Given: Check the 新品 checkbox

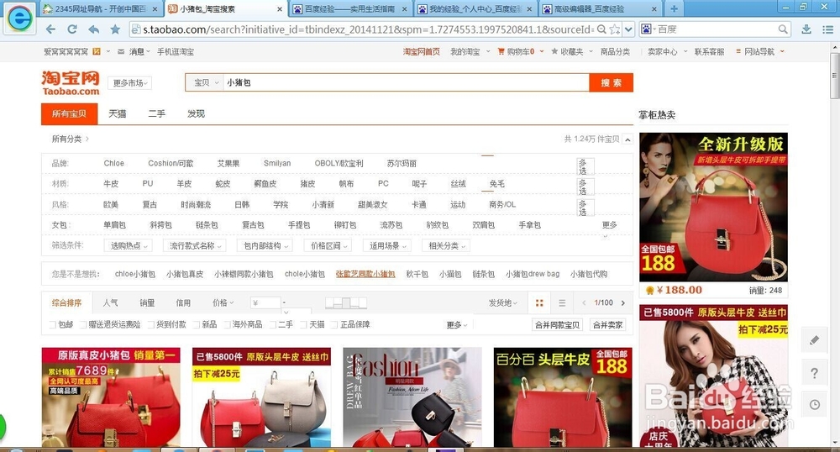Looking at the screenshot, I should [197, 324].
